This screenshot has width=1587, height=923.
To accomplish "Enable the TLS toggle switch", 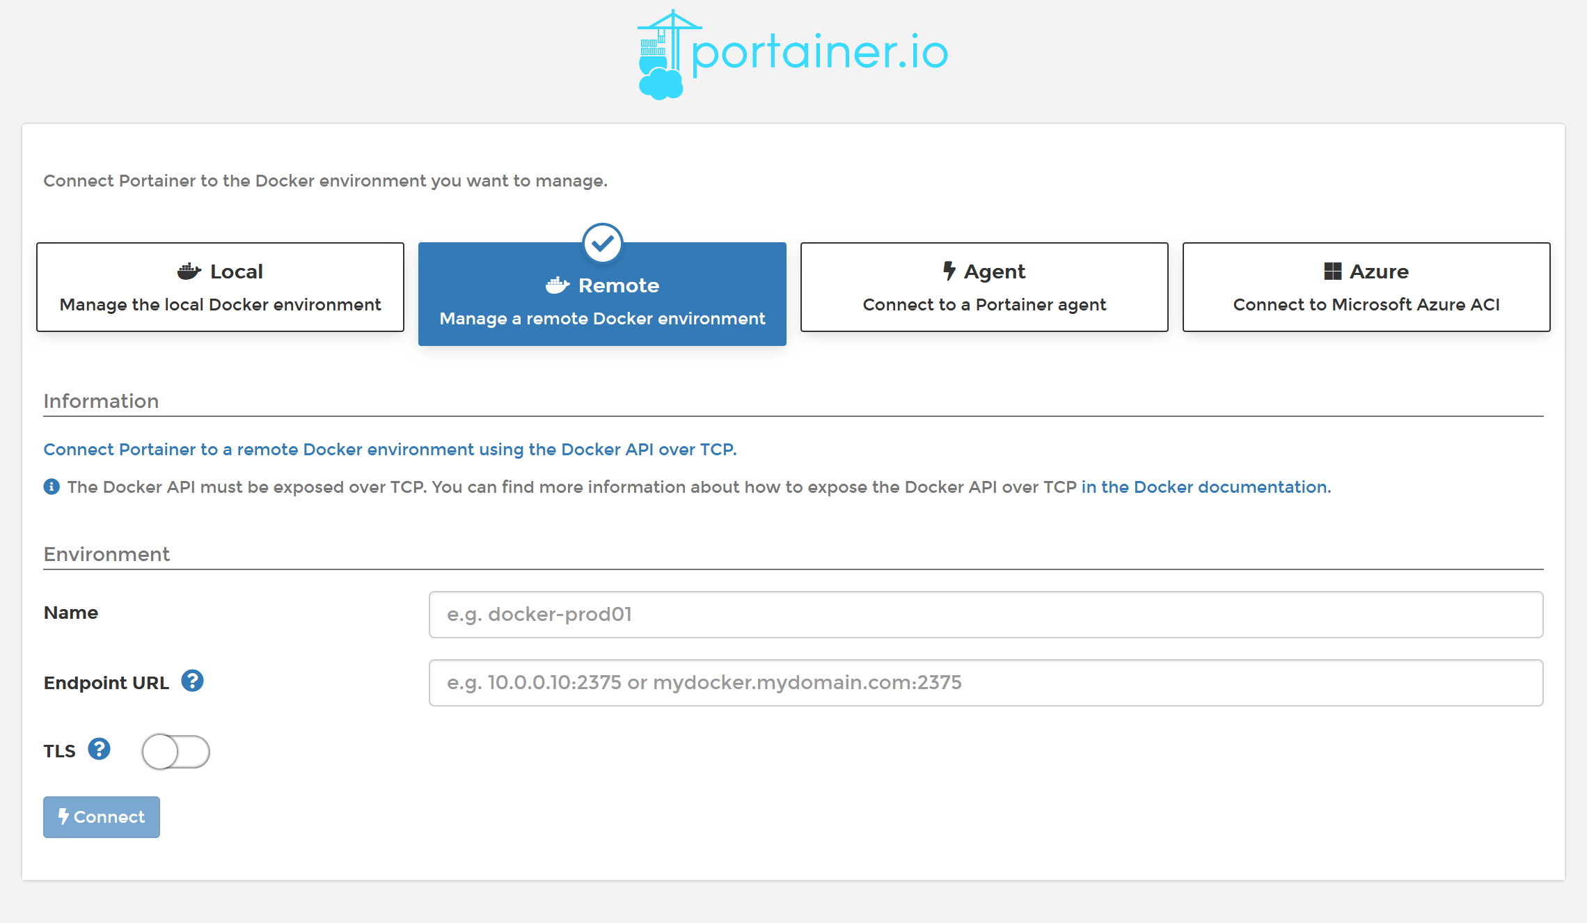I will tap(175, 752).
